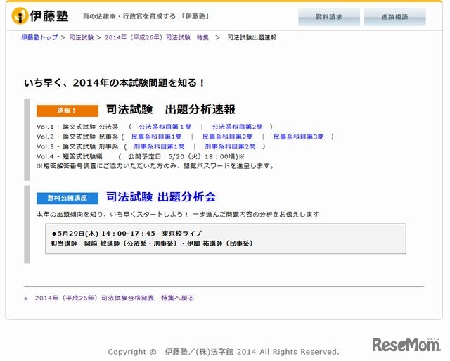Viewport: 450px width, 361px height.
Task: Open 民事系科目第2問 link
Action: pyautogui.click(x=228, y=137)
